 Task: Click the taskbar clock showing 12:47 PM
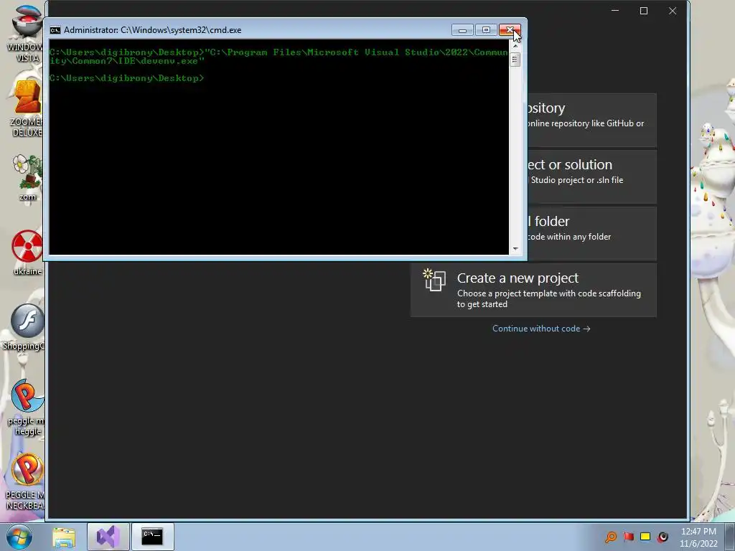click(698, 537)
